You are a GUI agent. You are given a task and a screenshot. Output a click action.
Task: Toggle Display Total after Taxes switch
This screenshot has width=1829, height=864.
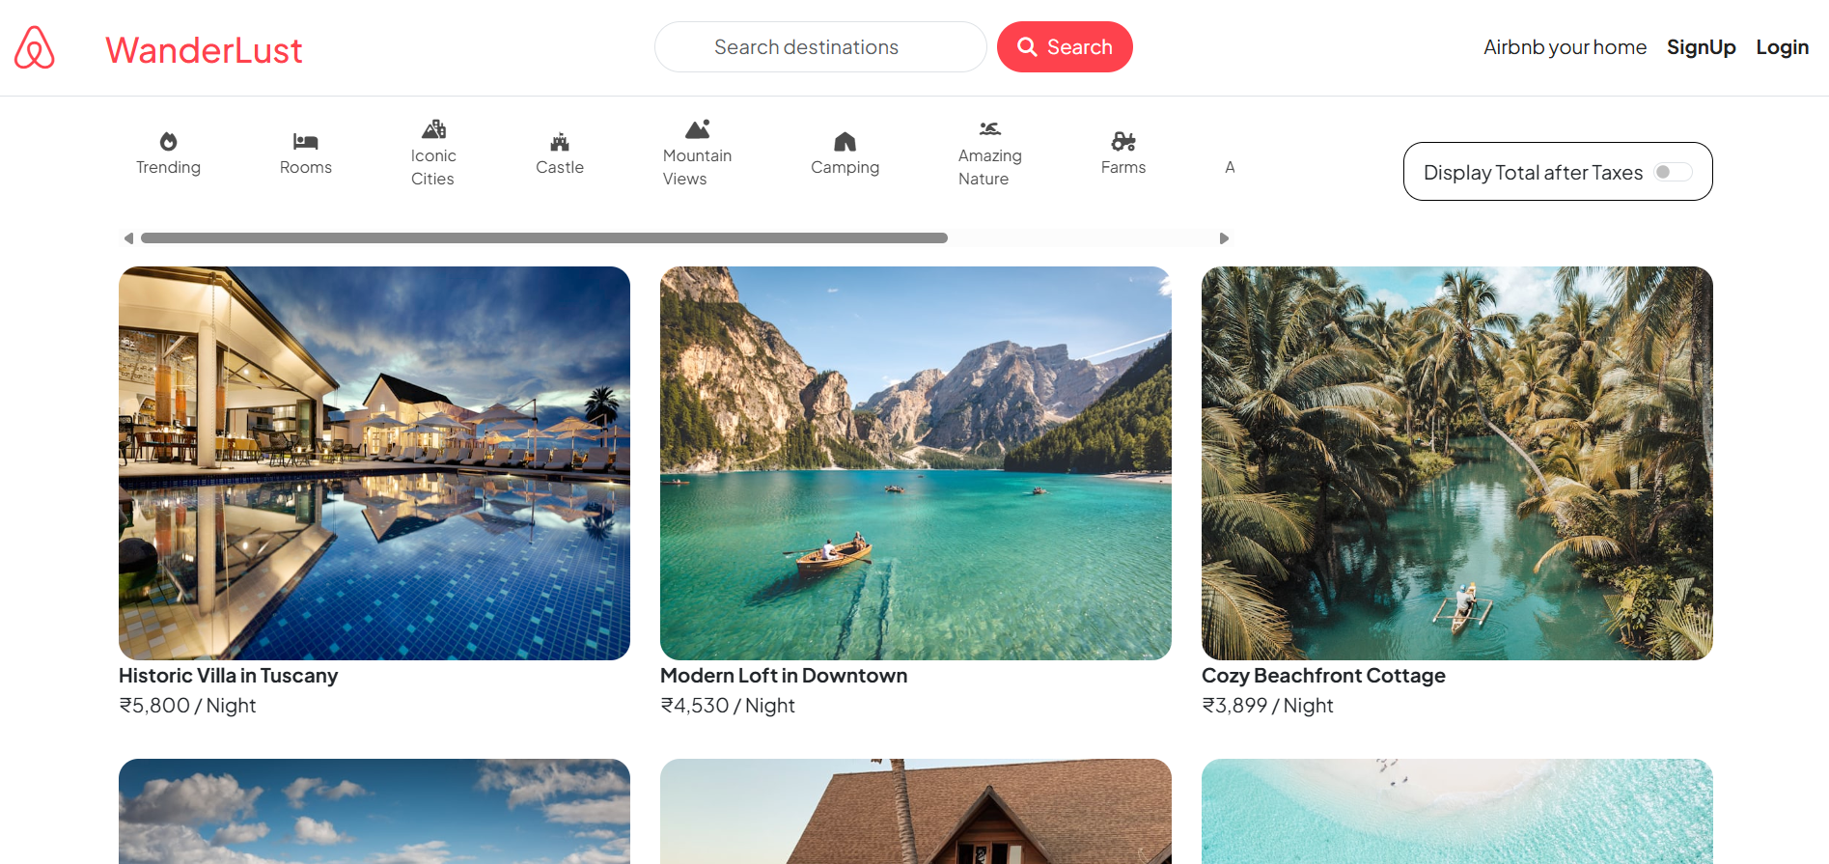1673,172
